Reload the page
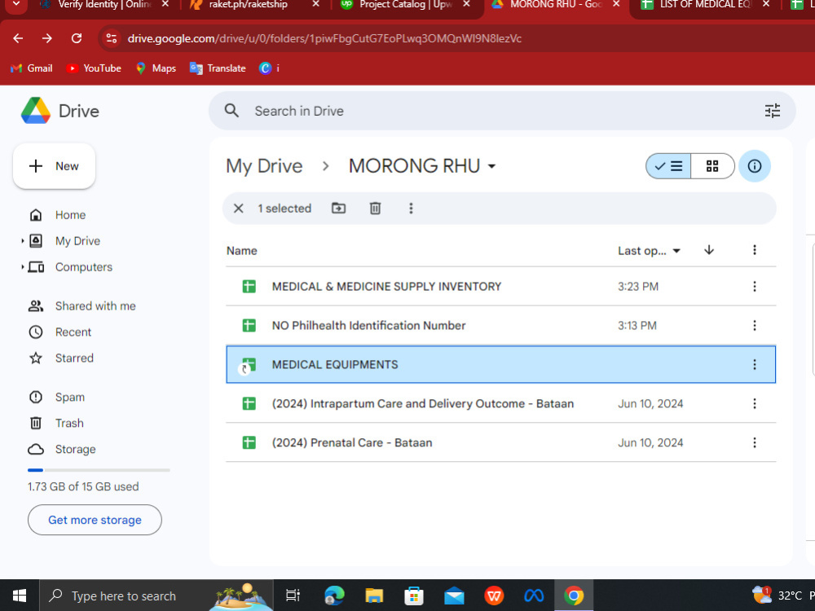The width and height of the screenshot is (815, 611). pyautogui.click(x=77, y=38)
